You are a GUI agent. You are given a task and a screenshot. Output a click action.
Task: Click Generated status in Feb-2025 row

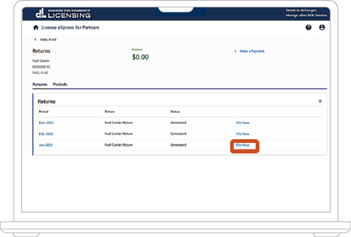point(178,134)
